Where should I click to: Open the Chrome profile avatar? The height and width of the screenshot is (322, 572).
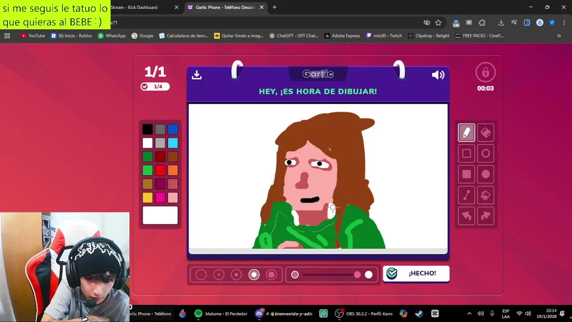[540, 22]
